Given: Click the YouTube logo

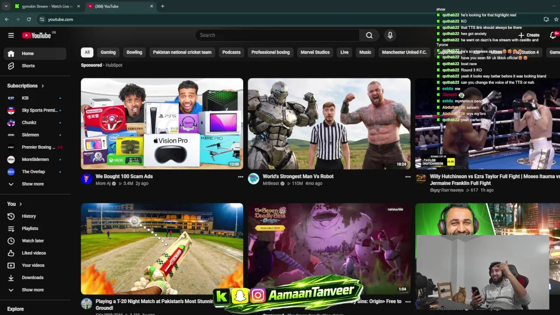Looking at the screenshot, I should (37, 35).
